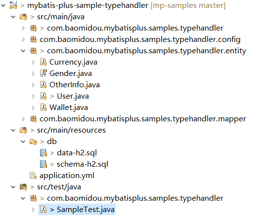
Task: Click the src/main/java source folder icon
Action: point(23,17)
